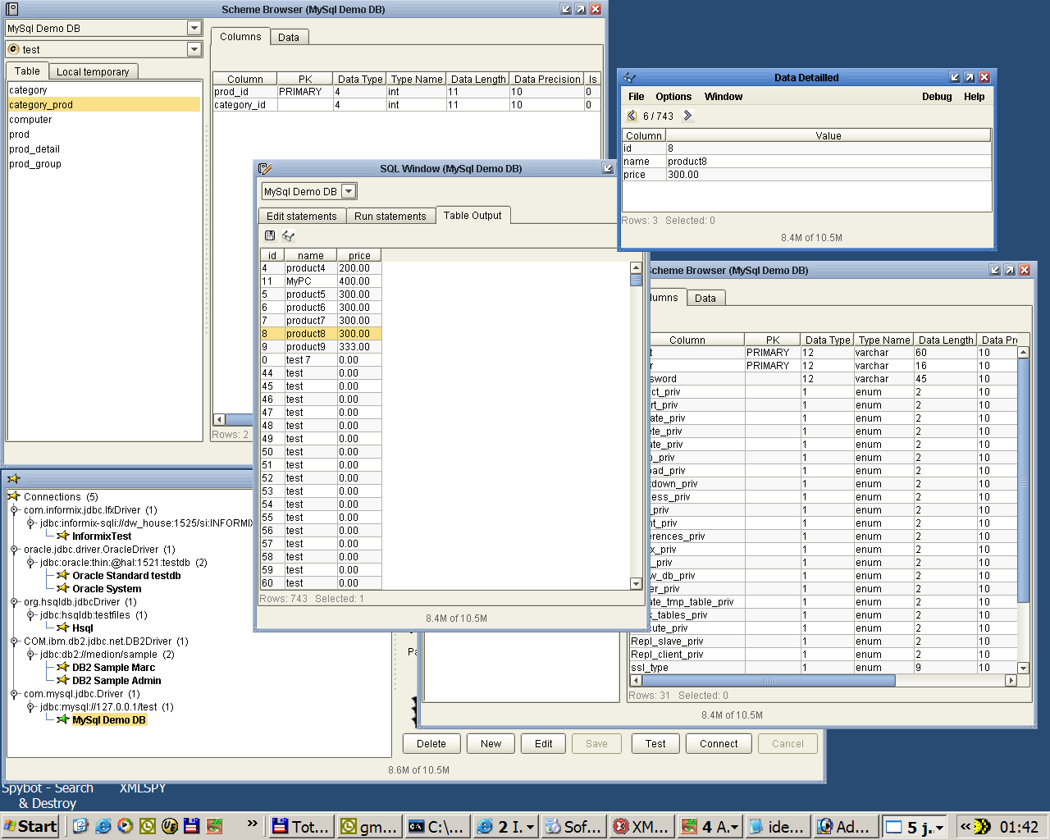1050x840 pixels.
Task: Collapse the com.mysql.jdbc.Driver tree node
Action: click(14, 694)
